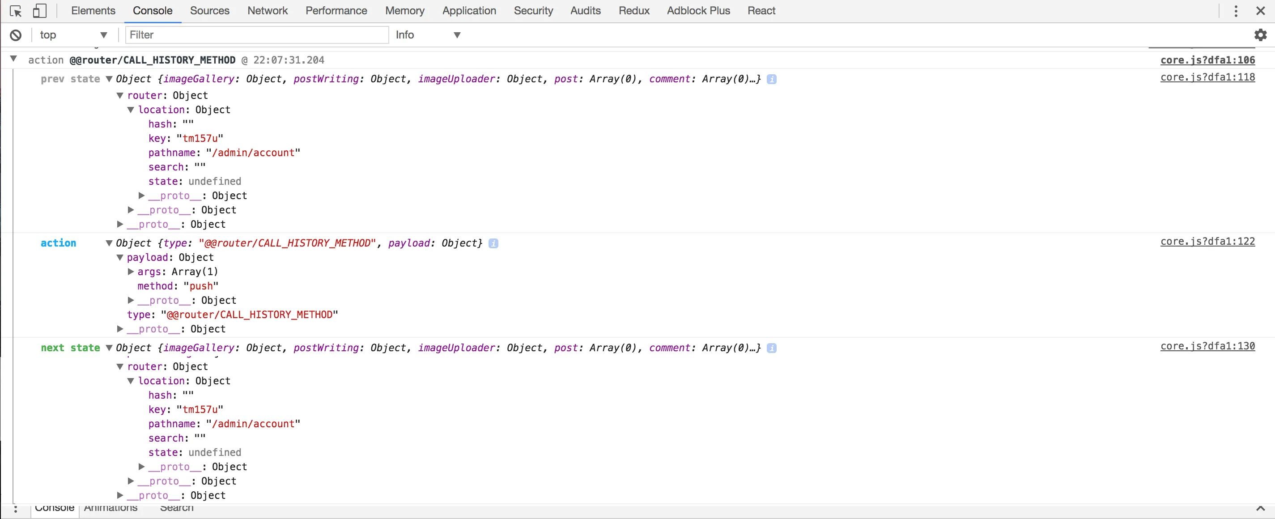This screenshot has height=519, width=1275.
Task: Click the info badge beside action object
Action: [493, 243]
